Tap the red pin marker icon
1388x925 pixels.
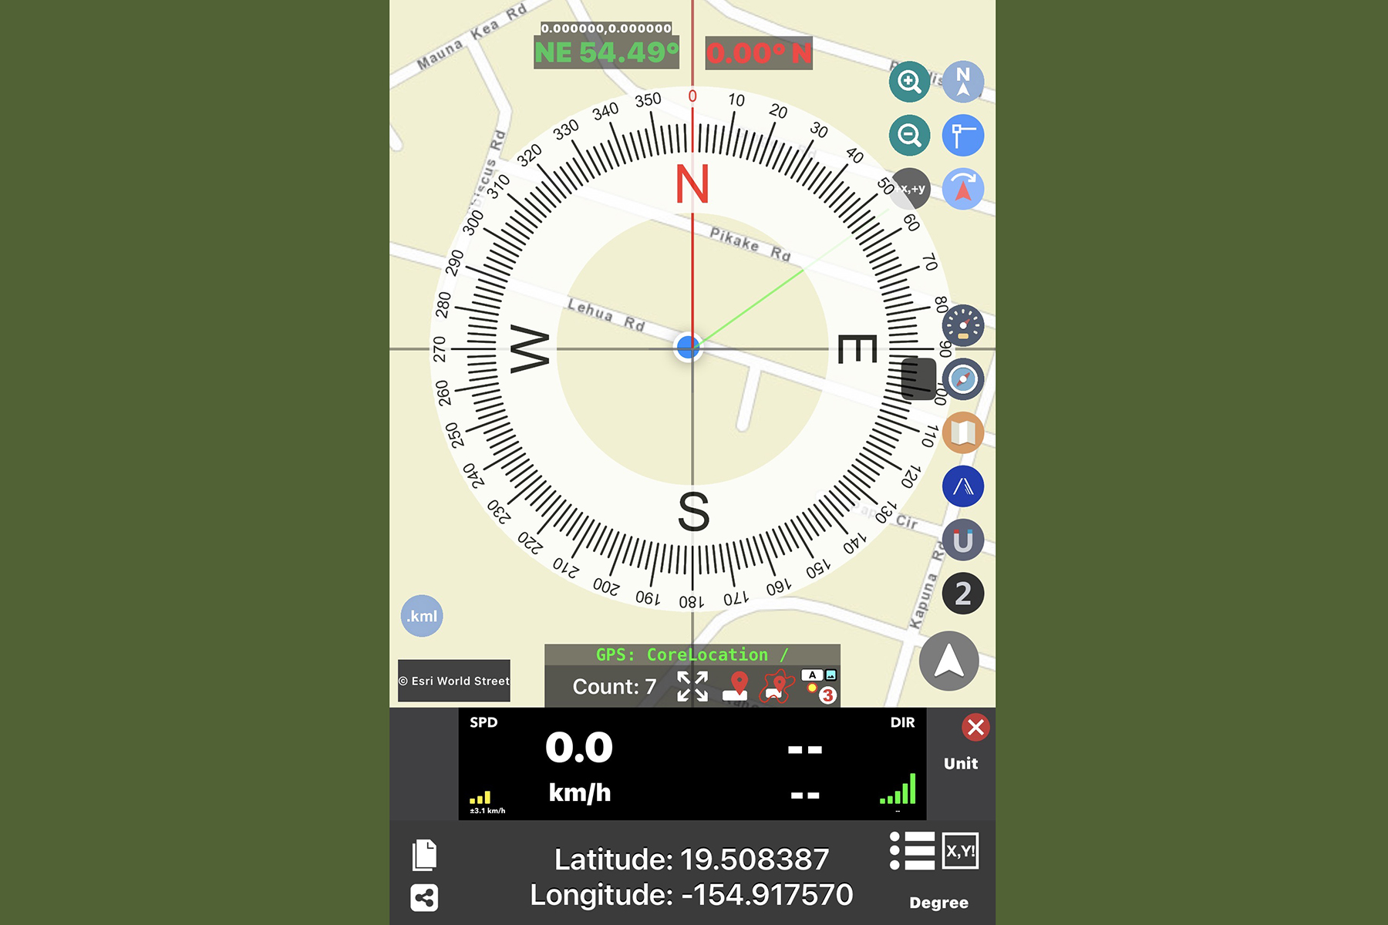737,686
